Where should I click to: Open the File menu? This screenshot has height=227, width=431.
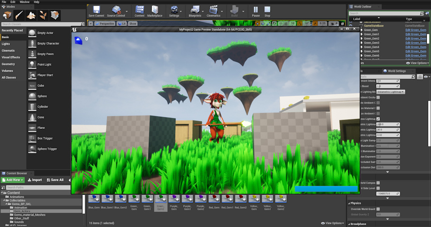[x=4, y=2]
